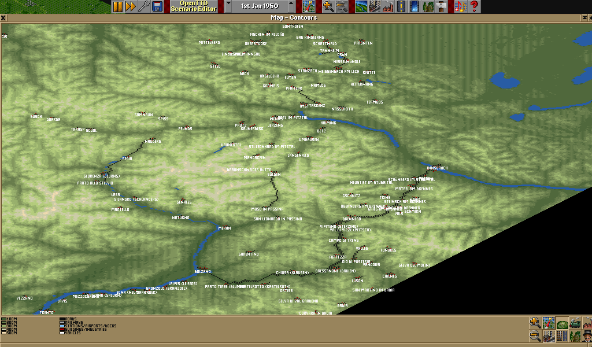
Task: Click the Railways legend entry
Action: click(x=71, y=323)
